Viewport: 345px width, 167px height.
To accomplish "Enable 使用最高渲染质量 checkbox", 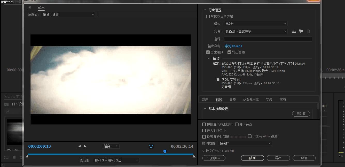I will tap(204, 124).
